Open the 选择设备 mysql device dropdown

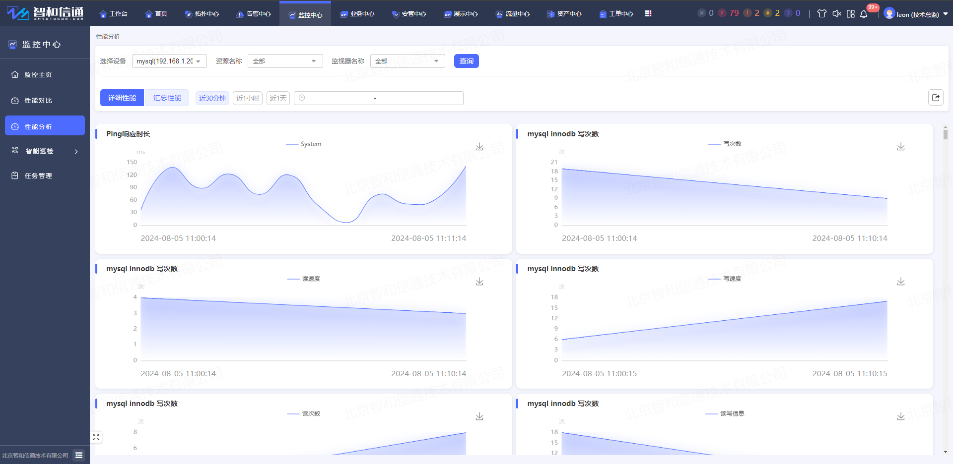point(169,61)
